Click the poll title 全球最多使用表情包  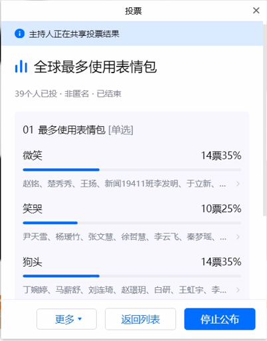tap(96, 66)
